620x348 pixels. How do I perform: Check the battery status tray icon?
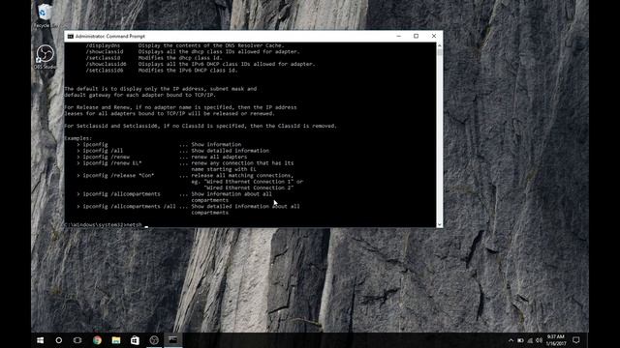click(x=520, y=340)
